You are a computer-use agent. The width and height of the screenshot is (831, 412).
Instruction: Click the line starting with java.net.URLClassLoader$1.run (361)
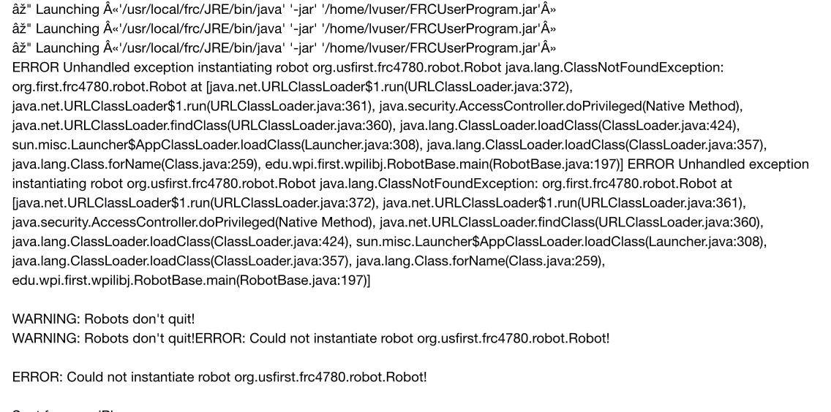tap(377, 107)
